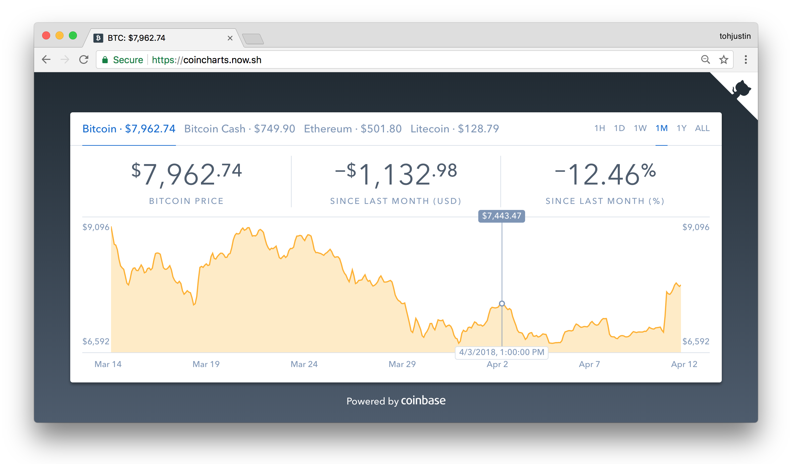The height and width of the screenshot is (464, 792).
Task: Select the ALL time range
Action: coord(702,128)
